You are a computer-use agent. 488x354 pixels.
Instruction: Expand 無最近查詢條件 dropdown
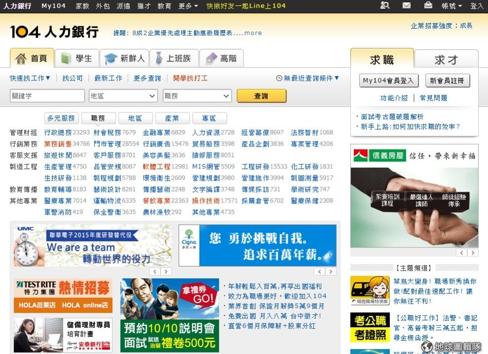311,78
